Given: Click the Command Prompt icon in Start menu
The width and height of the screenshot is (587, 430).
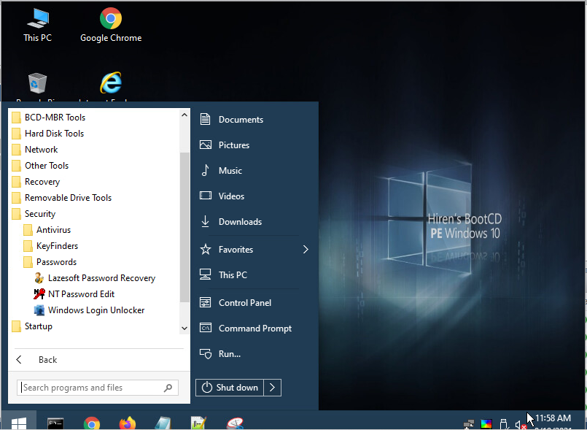Looking at the screenshot, I should point(205,328).
